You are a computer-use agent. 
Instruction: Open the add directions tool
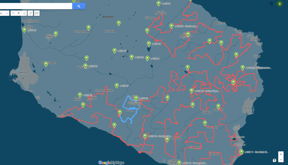coord(30,13)
